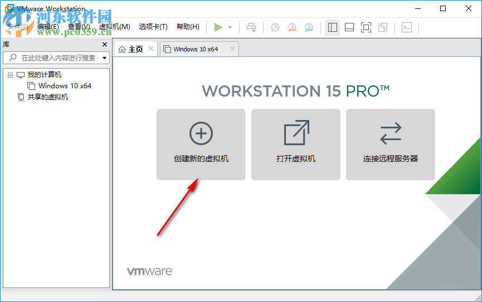Click the vmware logo at bottom of home page

(x=150, y=271)
